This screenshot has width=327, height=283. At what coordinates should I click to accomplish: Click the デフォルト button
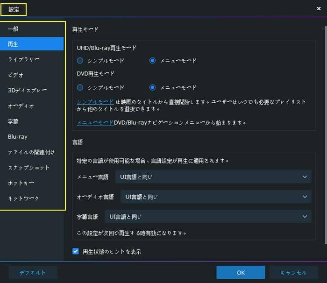click(33, 273)
